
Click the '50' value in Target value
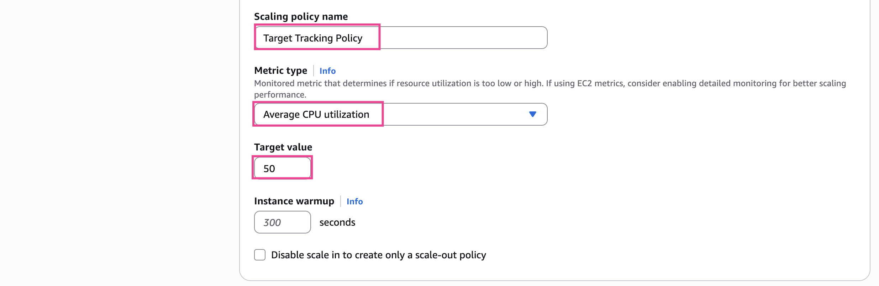269,169
